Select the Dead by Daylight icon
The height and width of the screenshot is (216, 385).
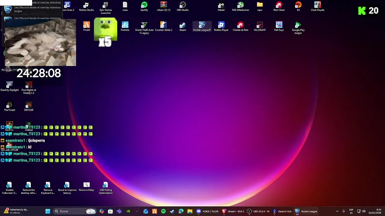[9, 86]
